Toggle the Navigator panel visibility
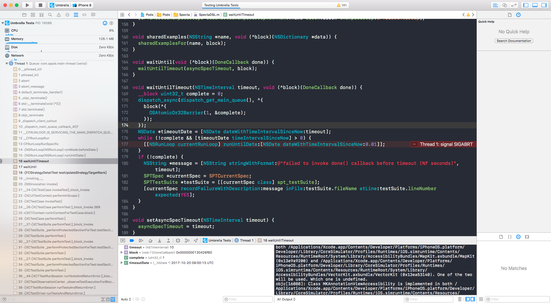 pyautogui.click(x=526, y=5)
